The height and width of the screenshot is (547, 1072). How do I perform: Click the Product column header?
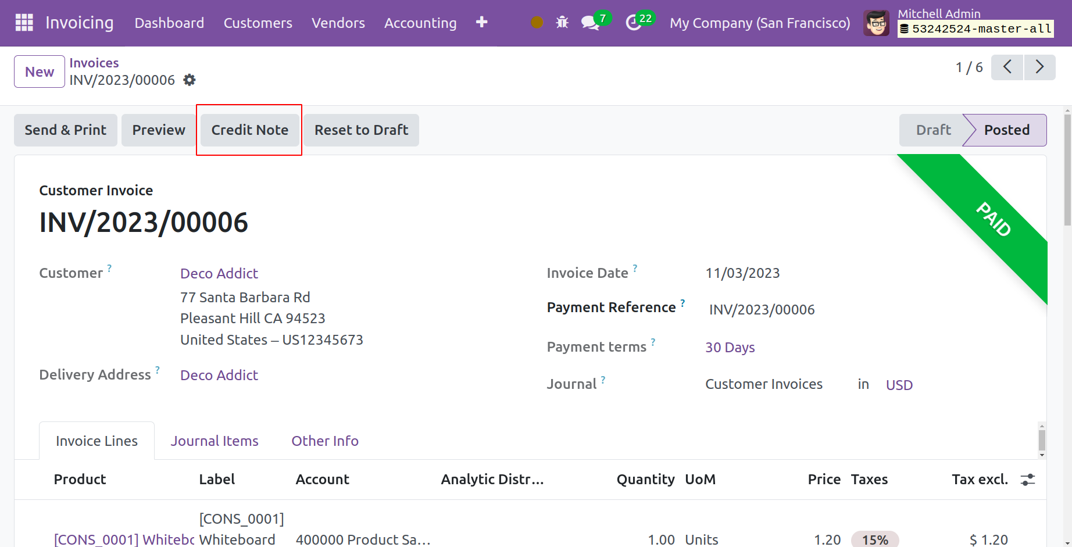tap(80, 480)
